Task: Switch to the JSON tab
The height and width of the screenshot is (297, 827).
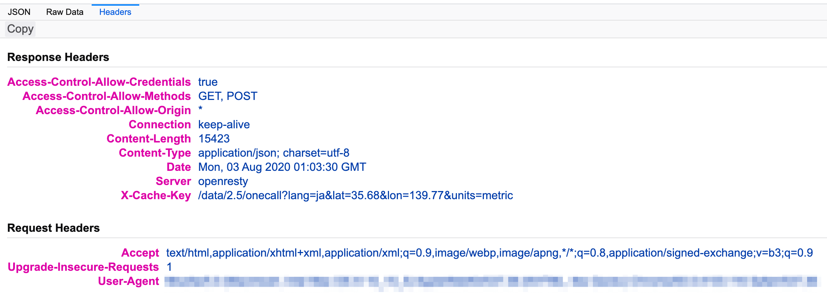Action: click(x=19, y=12)
